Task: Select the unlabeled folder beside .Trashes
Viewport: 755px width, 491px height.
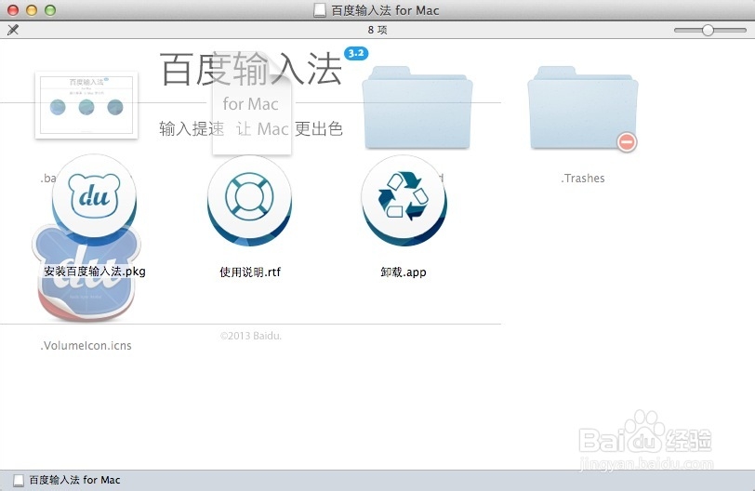Action: point(417,108)
